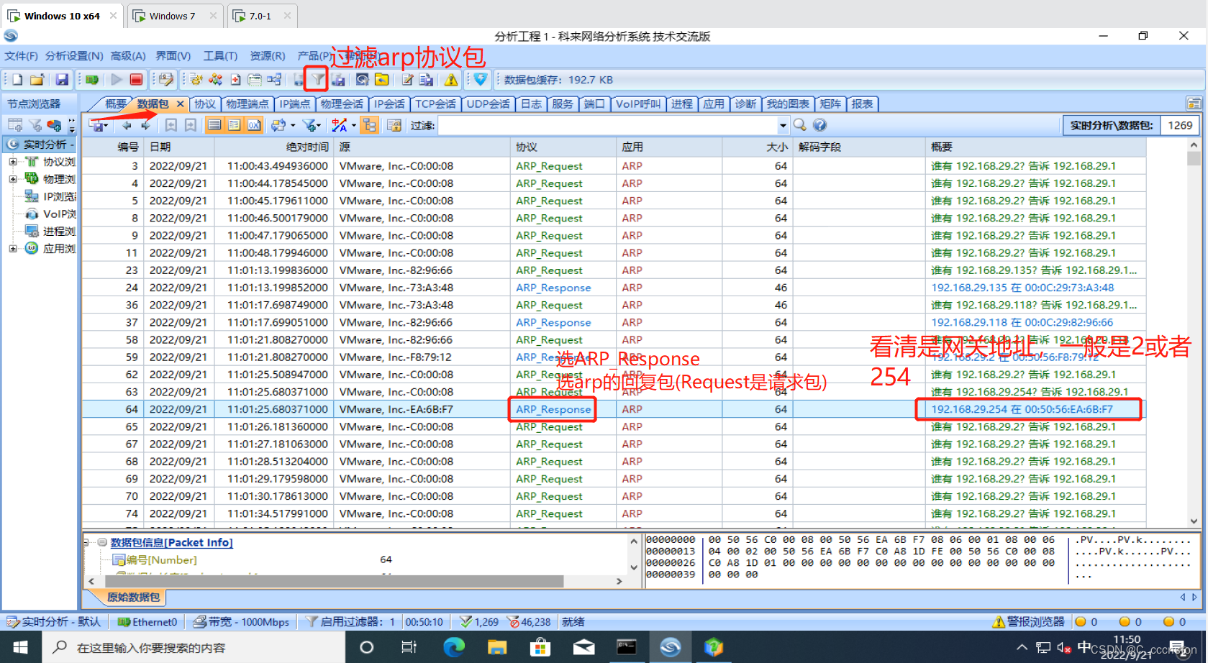
Task: Click add-table icon in node browser
Action: click(15, 125)
